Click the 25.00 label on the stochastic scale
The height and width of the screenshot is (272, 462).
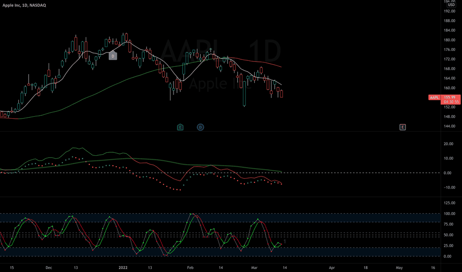coord(449,245)
